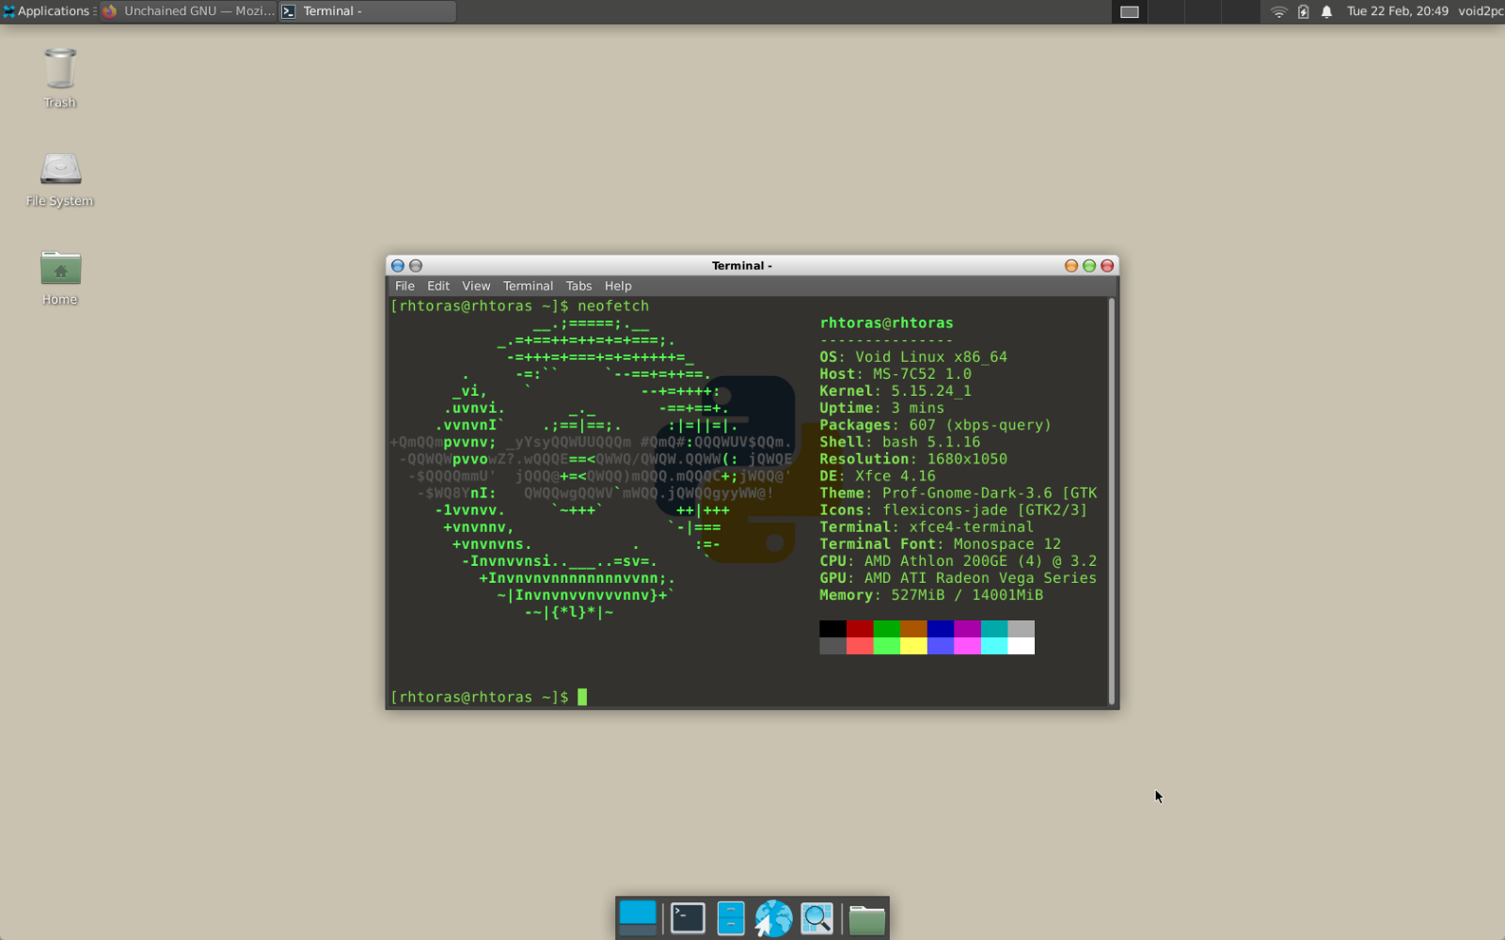Open the battery power manager icon

tap(1303, 11)
